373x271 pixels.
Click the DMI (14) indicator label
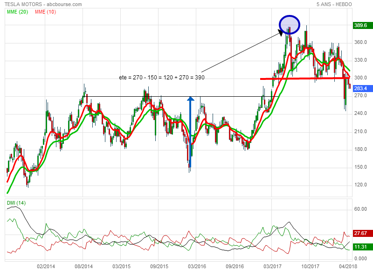pyautogui.click(x=16, y=203)
